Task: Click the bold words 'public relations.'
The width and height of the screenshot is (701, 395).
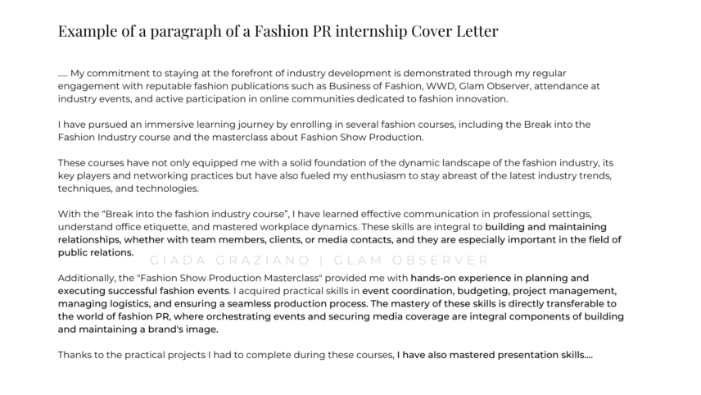Action: click(96, 252)
